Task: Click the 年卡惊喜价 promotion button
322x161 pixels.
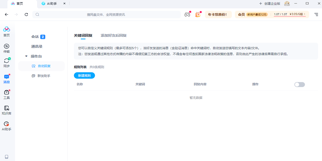Action: (x=217, y=14)
